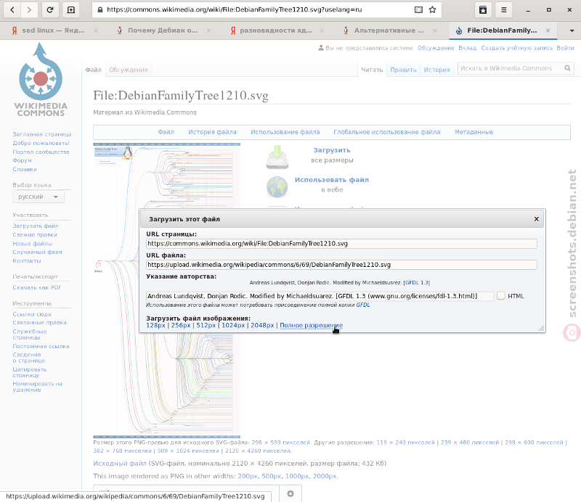Click the 'Загрузить' all sizes link
The width and height of the screenshot is (581, 502).
click(332, 150)
